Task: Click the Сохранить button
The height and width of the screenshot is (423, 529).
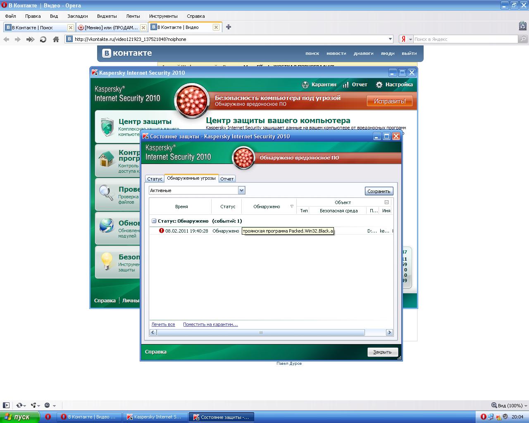Action: pos(379,191)
